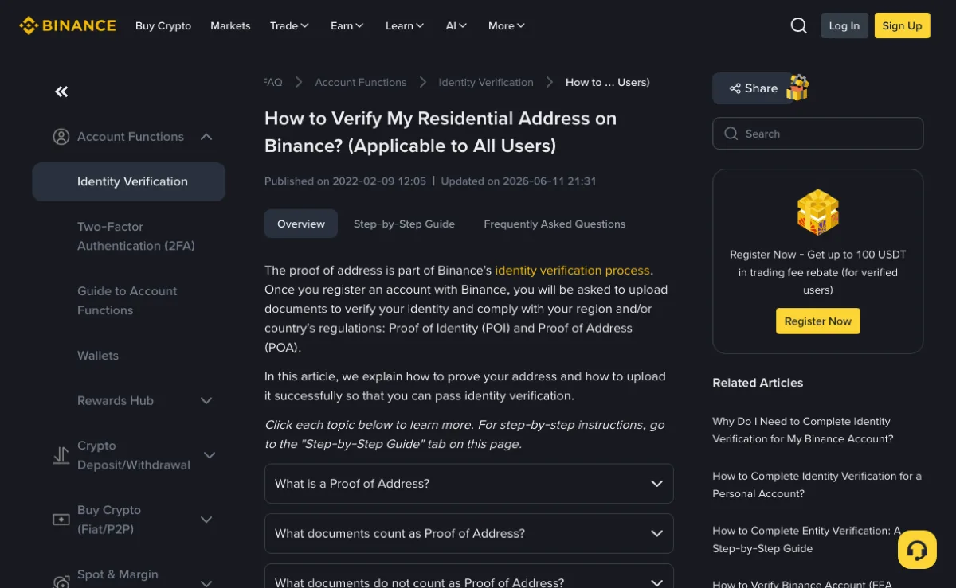Open the Earn dropdown menu
The width and height of the screenshot is (956, 588).
tap(347, 25)
